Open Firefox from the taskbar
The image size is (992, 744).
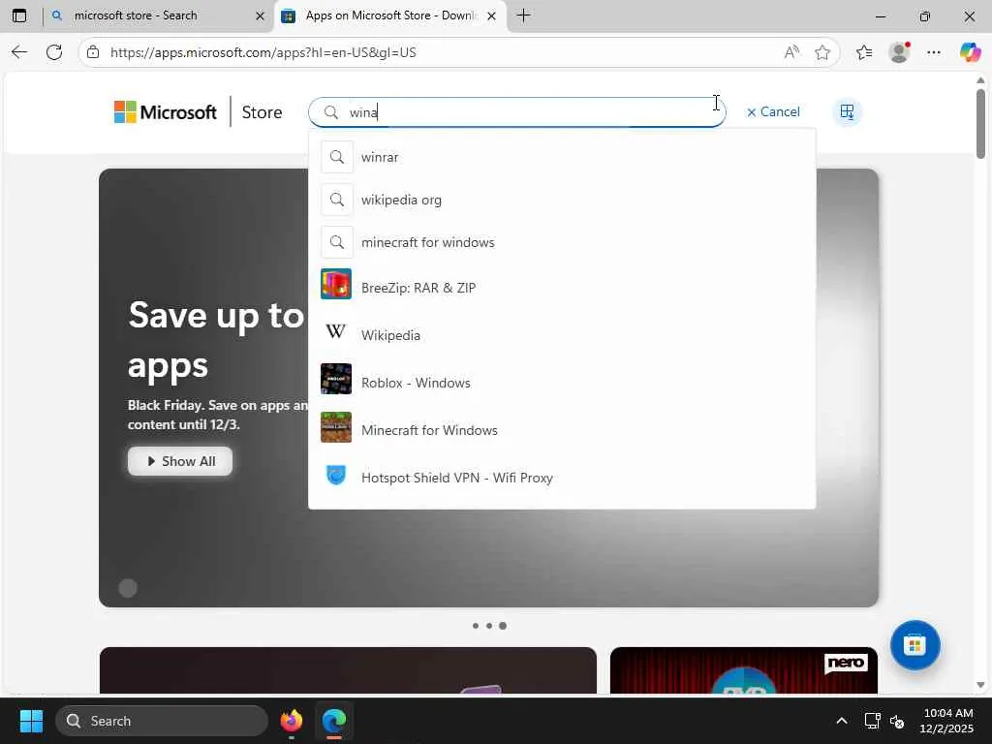(x=291, y=721)
